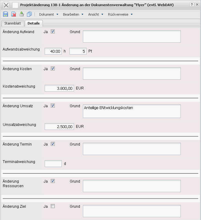This screenshot has height=220, width=201.
Task: Open the Dokument dropdown menu
Action: tap(48, 14)
